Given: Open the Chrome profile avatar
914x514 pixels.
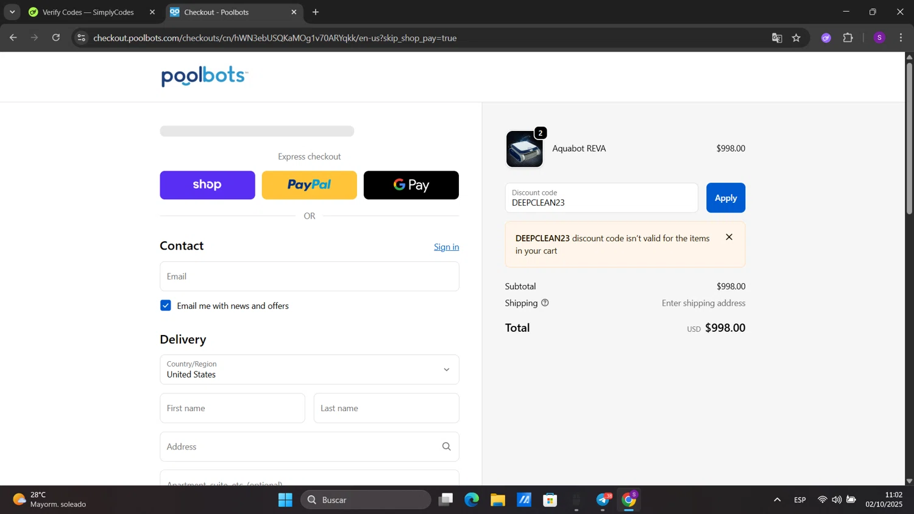Looking at the screenshot, I should click(879, 38).
